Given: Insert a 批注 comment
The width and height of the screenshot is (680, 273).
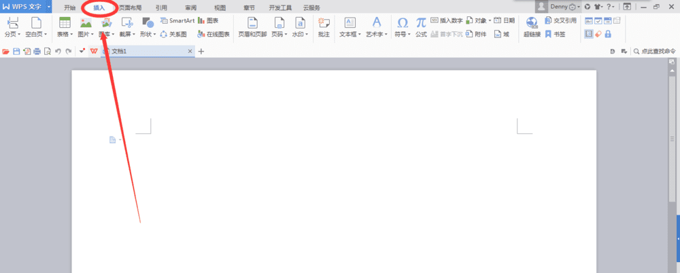Looking at the screenshot, I should [x=324, y=27].
